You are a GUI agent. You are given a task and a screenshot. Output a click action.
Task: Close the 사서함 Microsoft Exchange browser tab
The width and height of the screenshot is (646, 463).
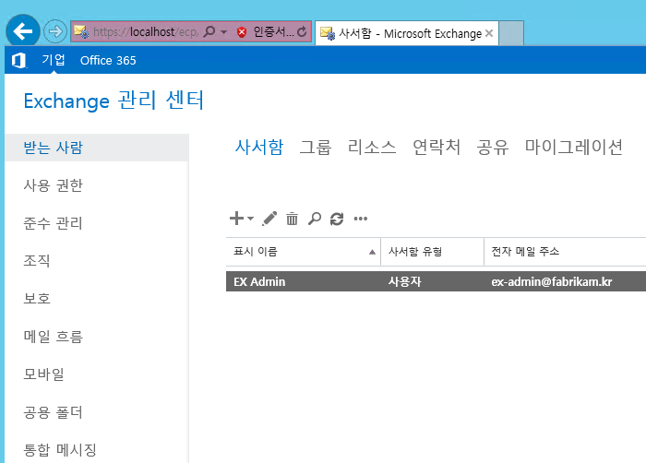click(489, 33)
